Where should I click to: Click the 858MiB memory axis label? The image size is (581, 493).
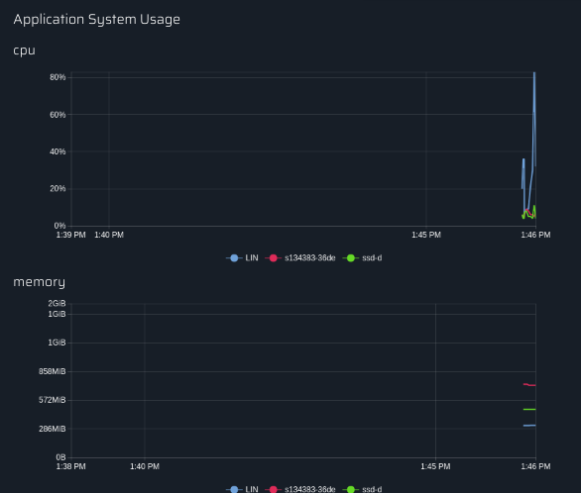(x=53, y=371)
